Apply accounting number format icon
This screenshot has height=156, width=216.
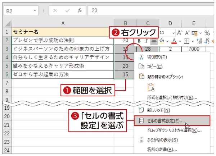194,33
